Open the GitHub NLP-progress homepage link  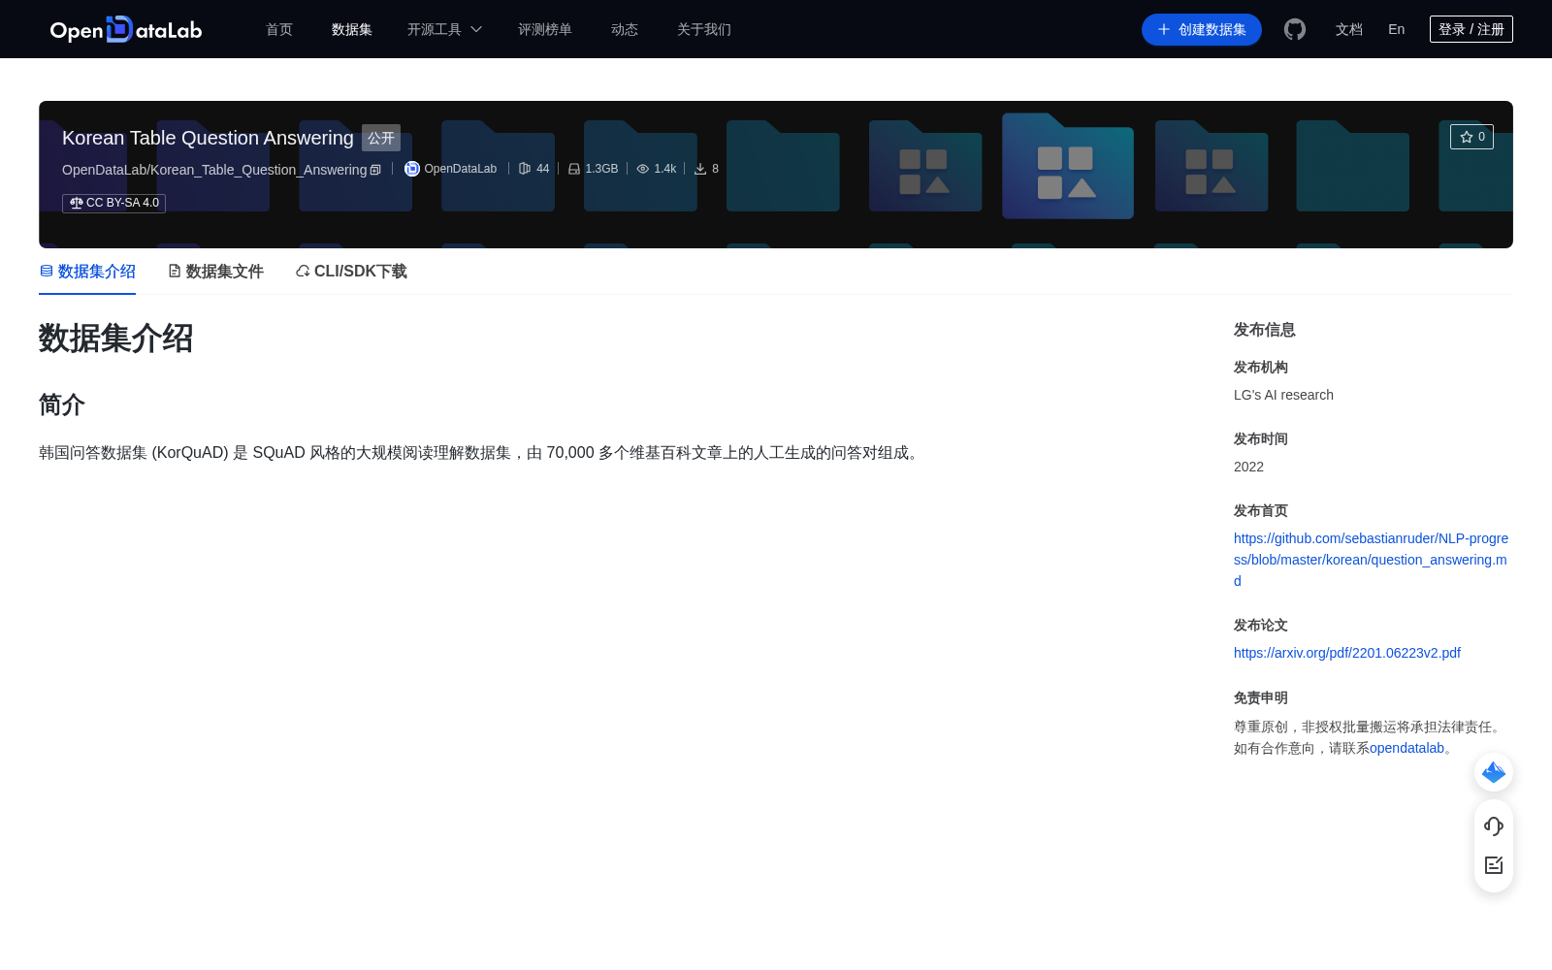tap(1372, 560)
